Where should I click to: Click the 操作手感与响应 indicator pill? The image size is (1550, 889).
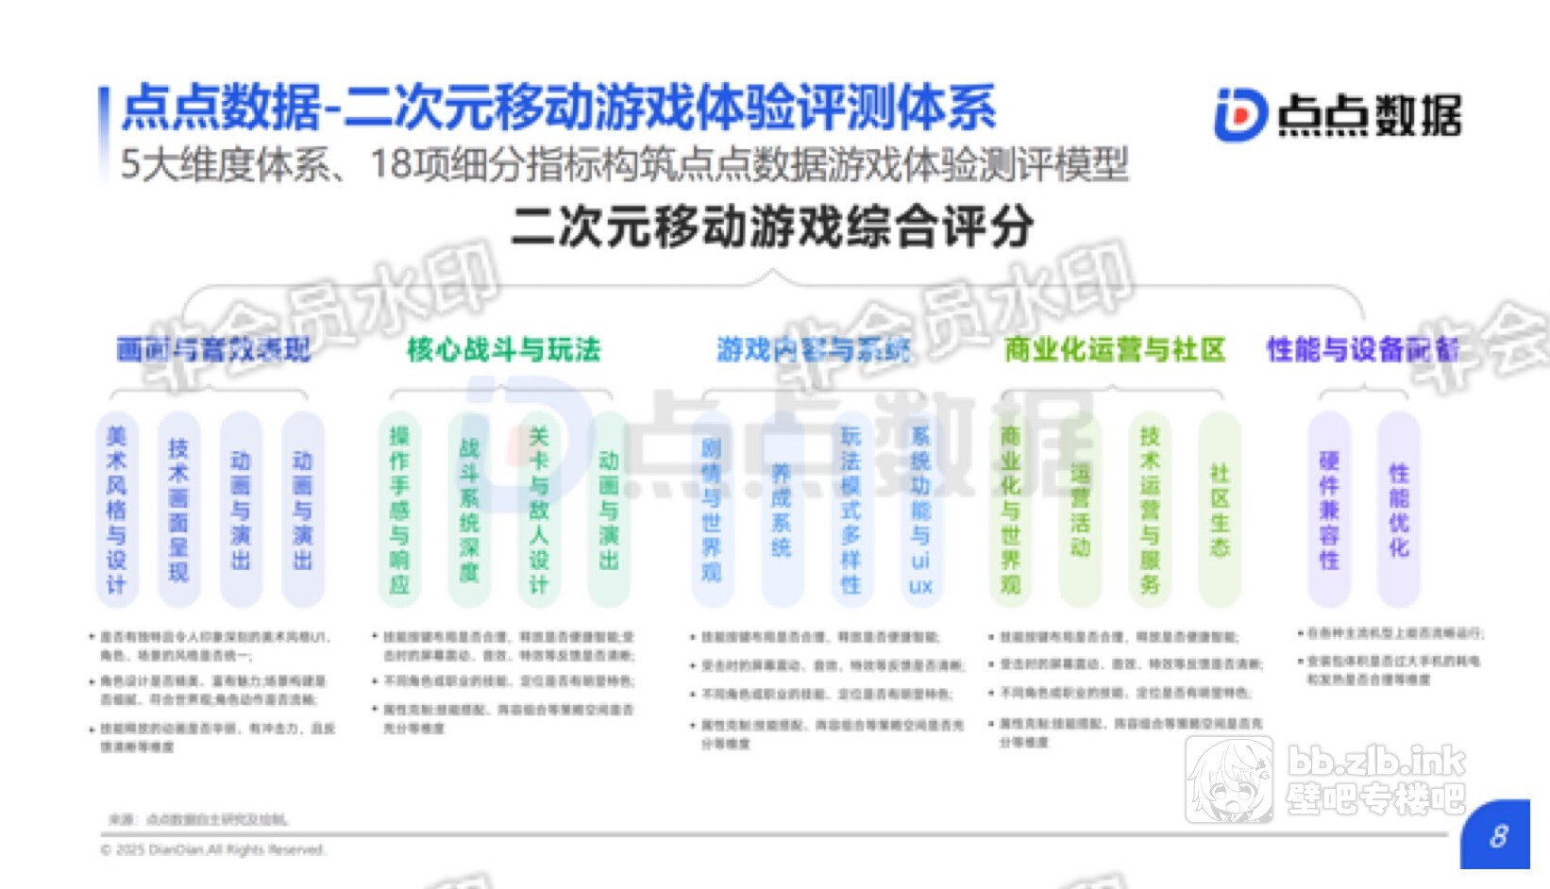(x=399, y=510)
